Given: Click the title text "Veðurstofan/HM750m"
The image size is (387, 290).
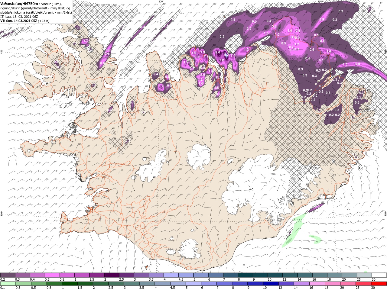Looking at the screenshot, I should click(x=19, y=3).
